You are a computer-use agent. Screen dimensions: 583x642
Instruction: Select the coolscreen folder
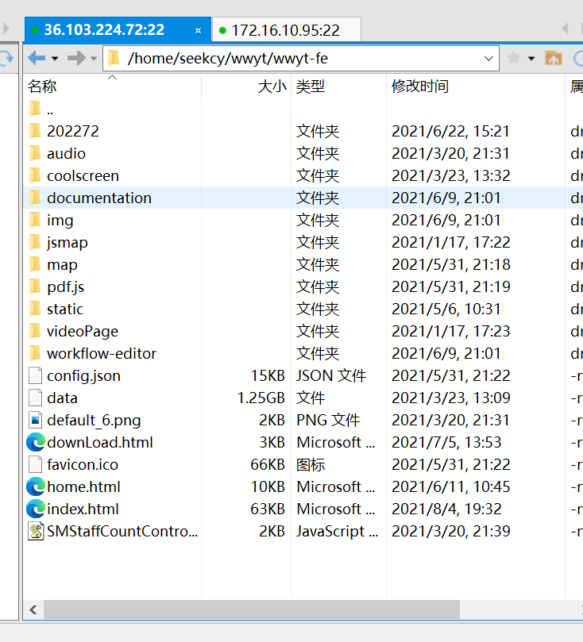coord(83,176)
